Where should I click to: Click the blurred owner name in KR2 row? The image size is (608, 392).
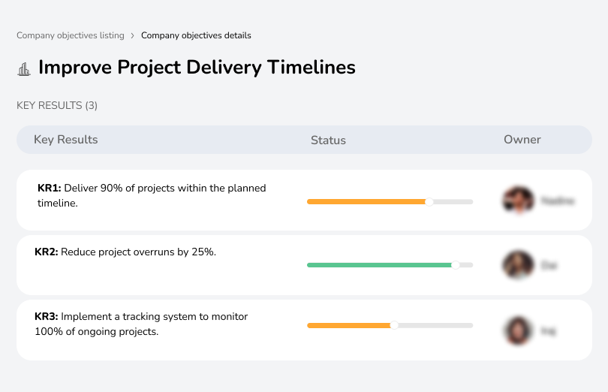pos(549,266)
